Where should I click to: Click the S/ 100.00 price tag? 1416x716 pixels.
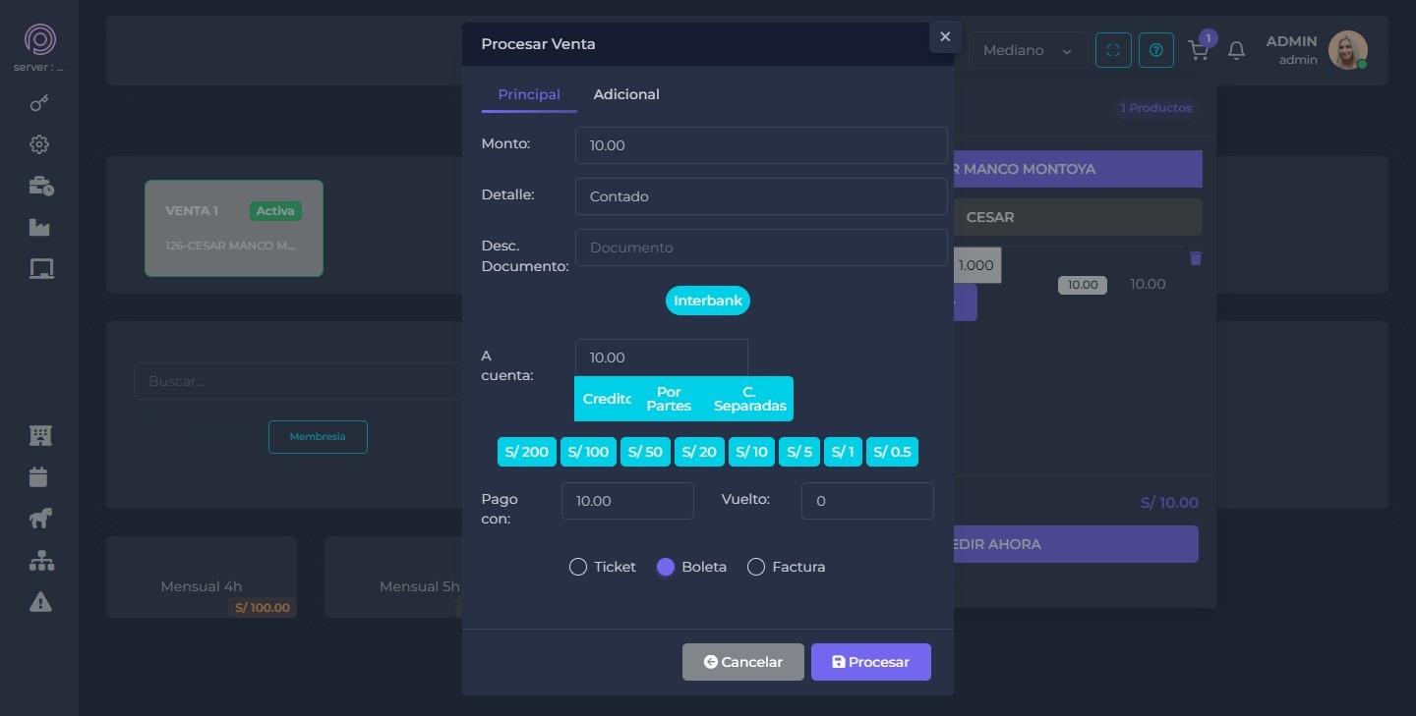point(263,608)
